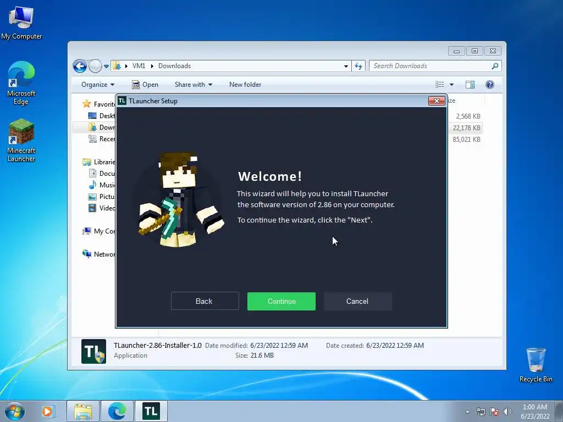Change view icon in Explorer toolbar

[440, 85]
